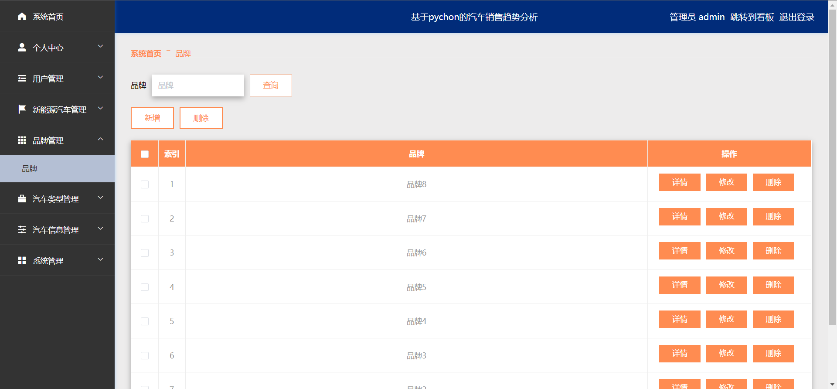This screenshot has width=837, height=389.
Task: View 详情 for 品牌3
Action: point(680,354)
